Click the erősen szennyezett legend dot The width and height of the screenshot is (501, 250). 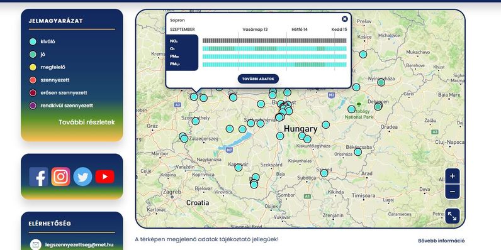click(x=33, y=93)
